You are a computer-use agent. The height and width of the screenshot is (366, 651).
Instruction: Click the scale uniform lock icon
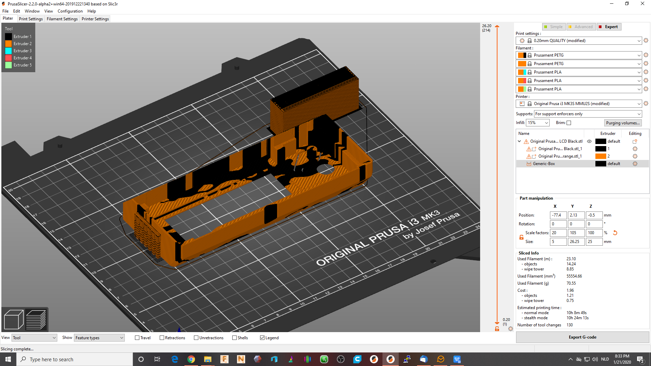click(521, 237)
